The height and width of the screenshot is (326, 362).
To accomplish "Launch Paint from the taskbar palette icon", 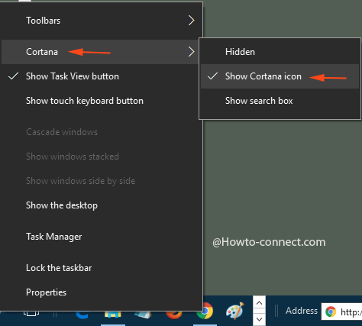I will coord(235,311).
